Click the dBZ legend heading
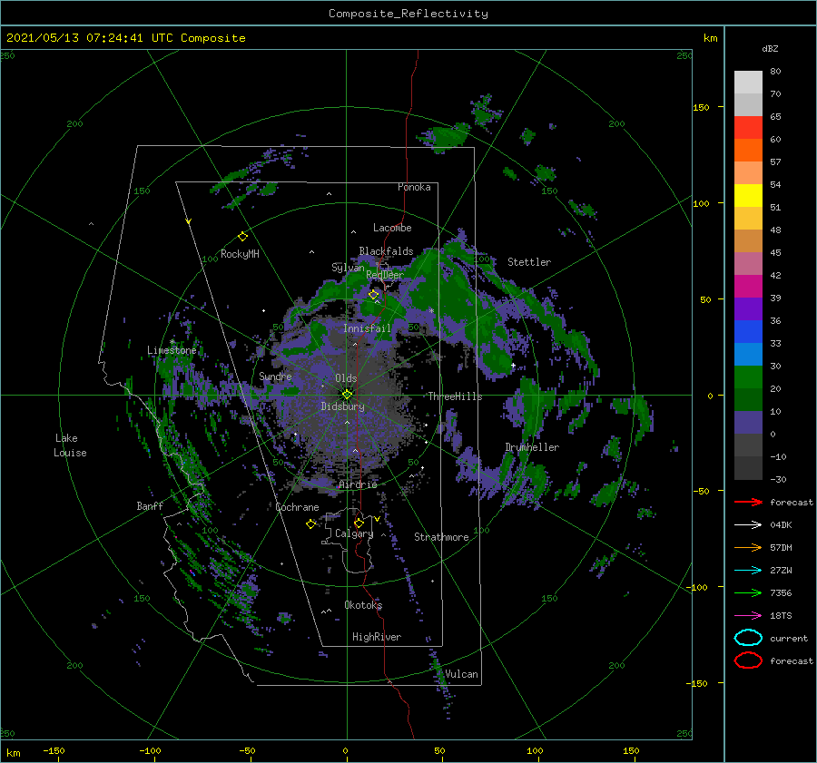817x763 pixels. [770, 48]
